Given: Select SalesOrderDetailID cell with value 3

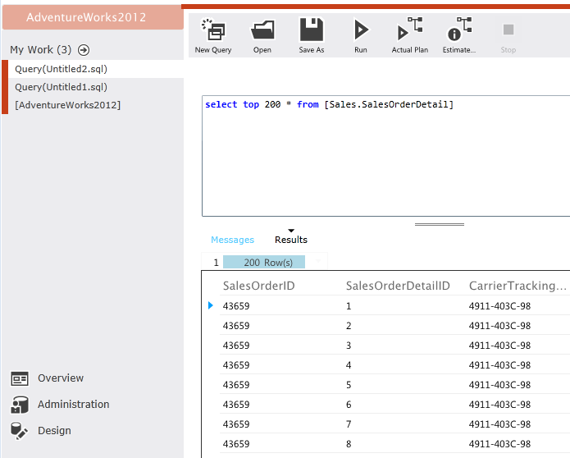Looking at the screenshot, I should (x=349, y=346).
